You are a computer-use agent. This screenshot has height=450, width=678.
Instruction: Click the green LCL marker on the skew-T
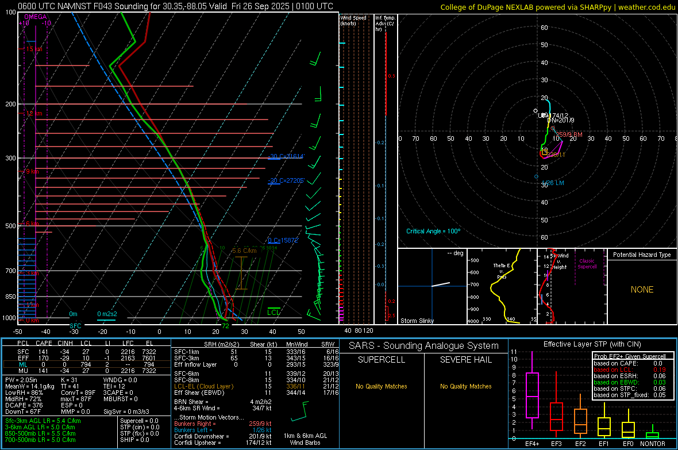(x=273, y=312)
